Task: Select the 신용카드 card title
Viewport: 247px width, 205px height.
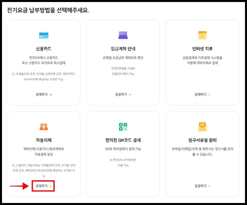Action: [x=43, y=48]
